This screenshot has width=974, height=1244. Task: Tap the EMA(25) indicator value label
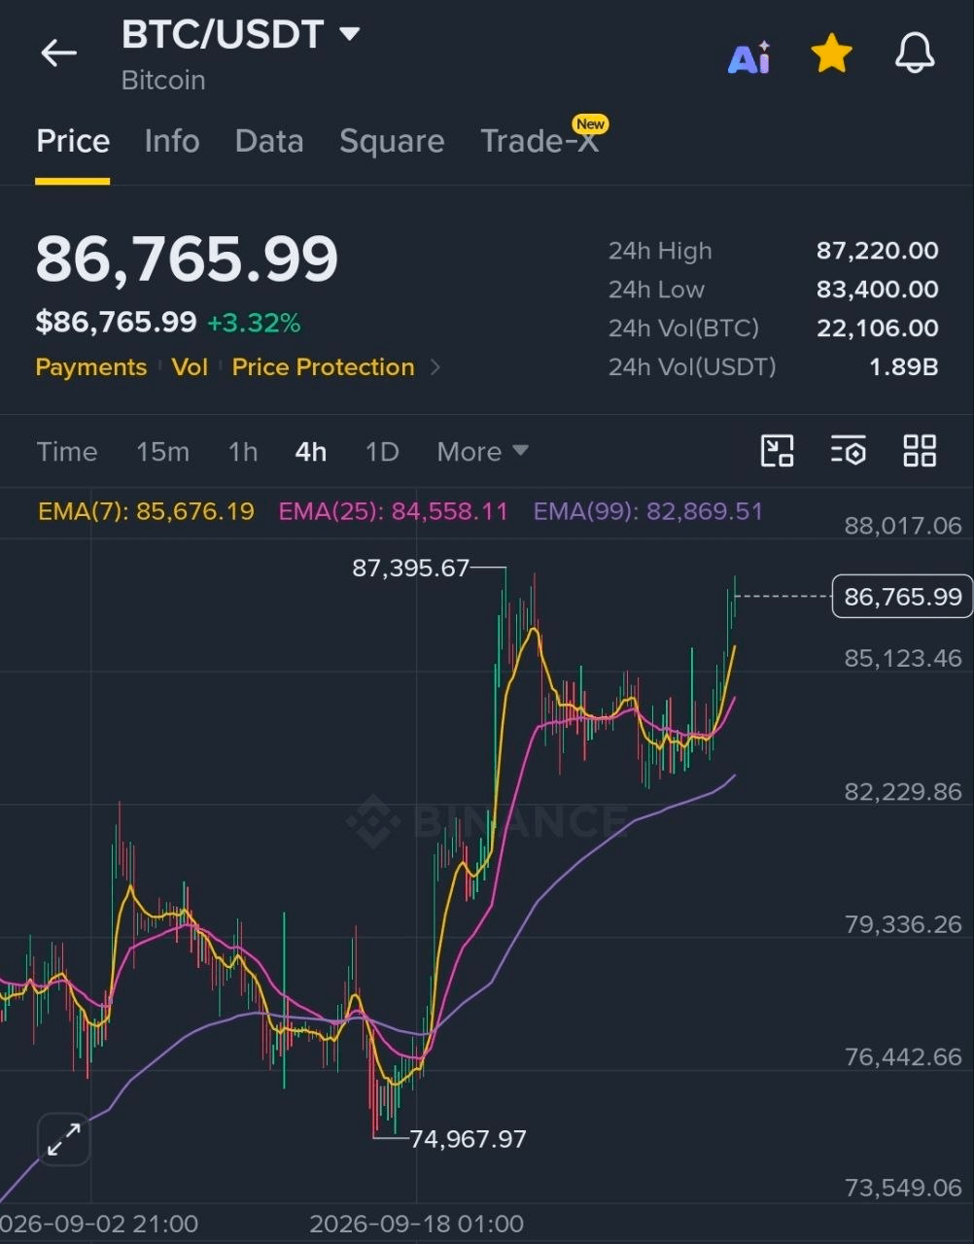click(394, 511)
